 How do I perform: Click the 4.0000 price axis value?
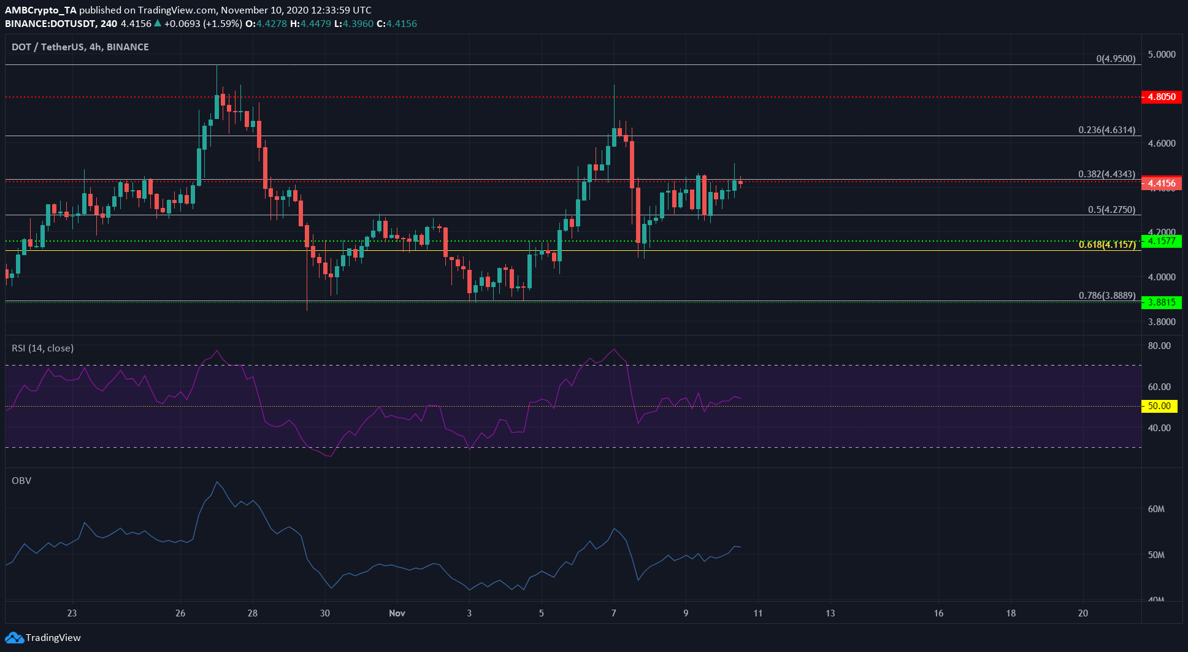(x=1162, y=277)
